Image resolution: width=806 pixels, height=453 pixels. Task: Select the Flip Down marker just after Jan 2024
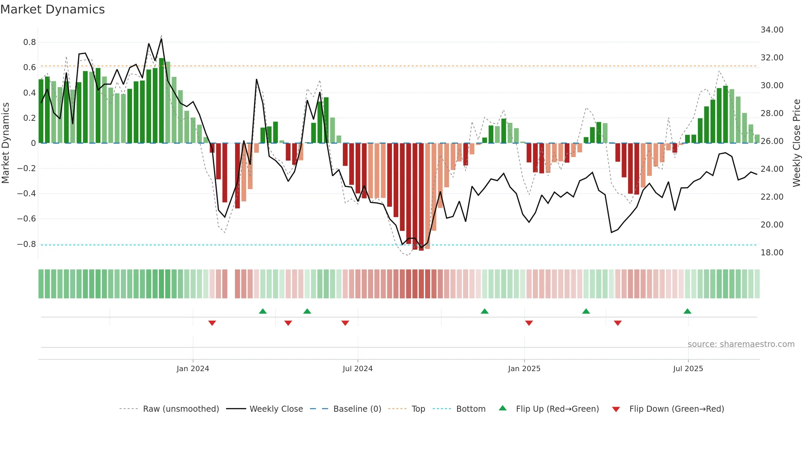point(212,323)
